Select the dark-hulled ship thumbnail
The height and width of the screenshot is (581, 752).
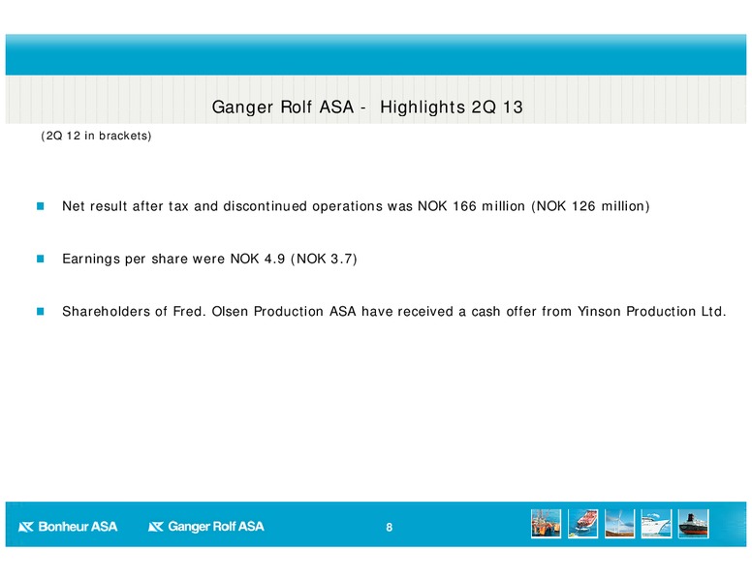coord(694,524)
